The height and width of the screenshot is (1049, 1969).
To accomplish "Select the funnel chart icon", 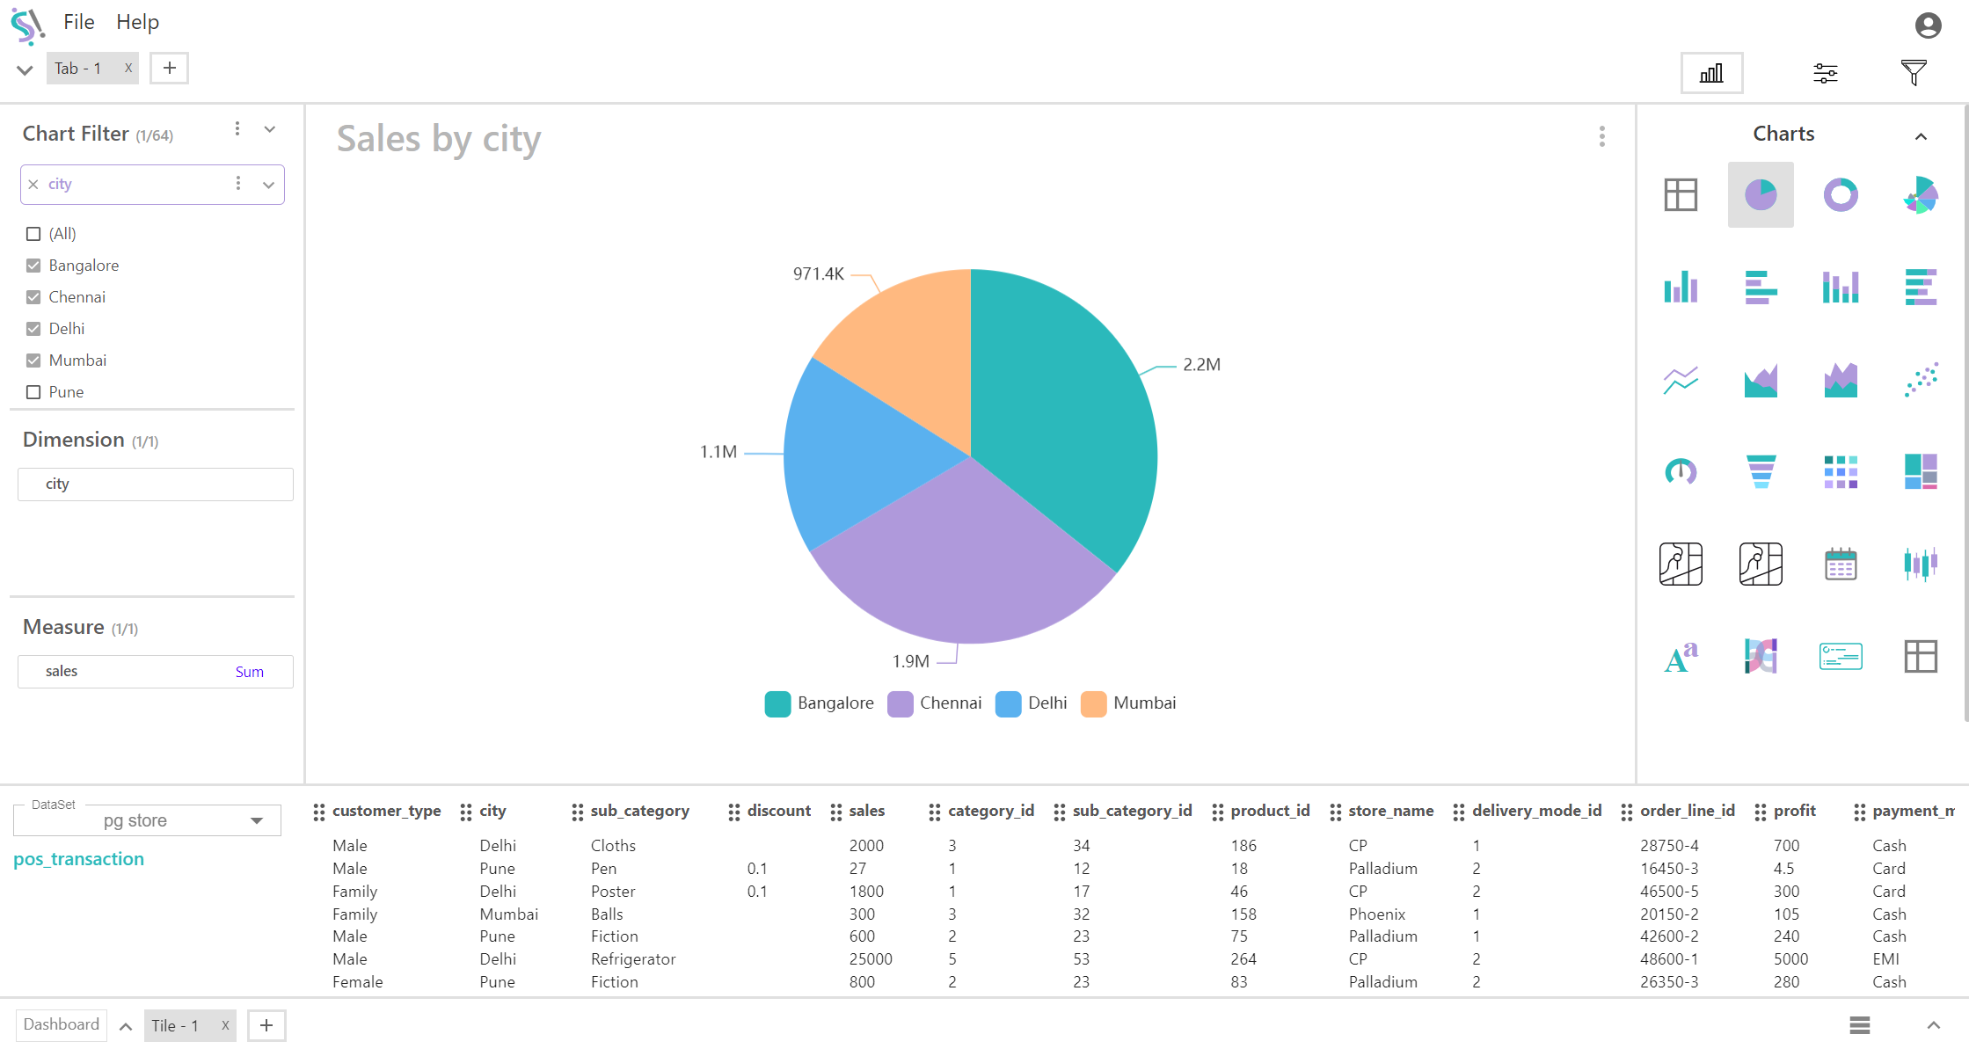I will 1760,471.
